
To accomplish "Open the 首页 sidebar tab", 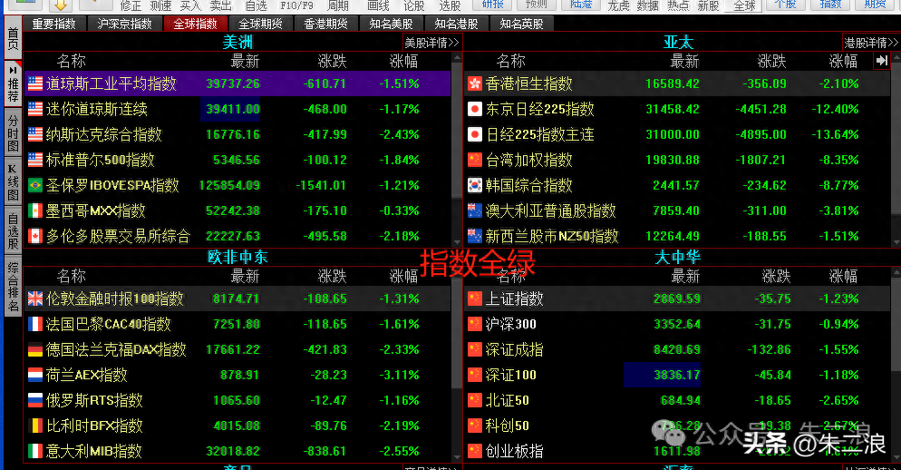I will click(13, 38).
